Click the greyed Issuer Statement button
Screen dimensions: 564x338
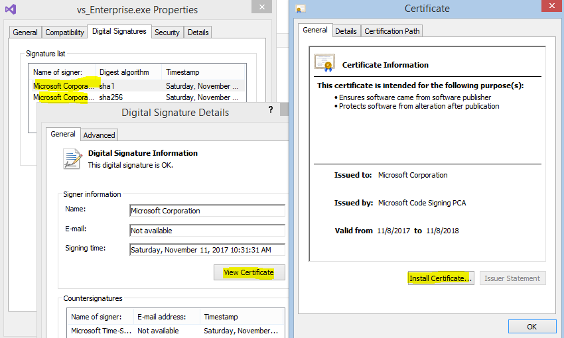512,278
